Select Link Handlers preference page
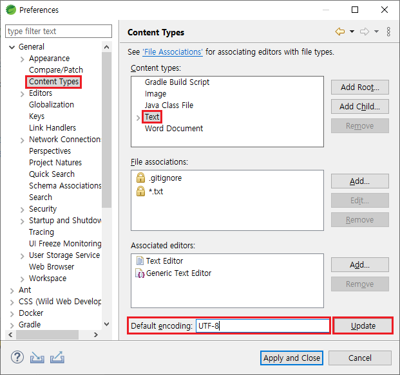This screenshot has height=375, width=400. point(52,127)
